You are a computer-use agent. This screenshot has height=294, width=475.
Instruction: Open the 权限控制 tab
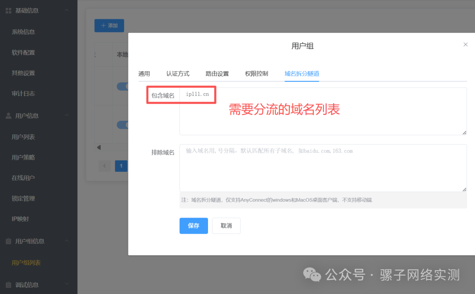point(256,73)
